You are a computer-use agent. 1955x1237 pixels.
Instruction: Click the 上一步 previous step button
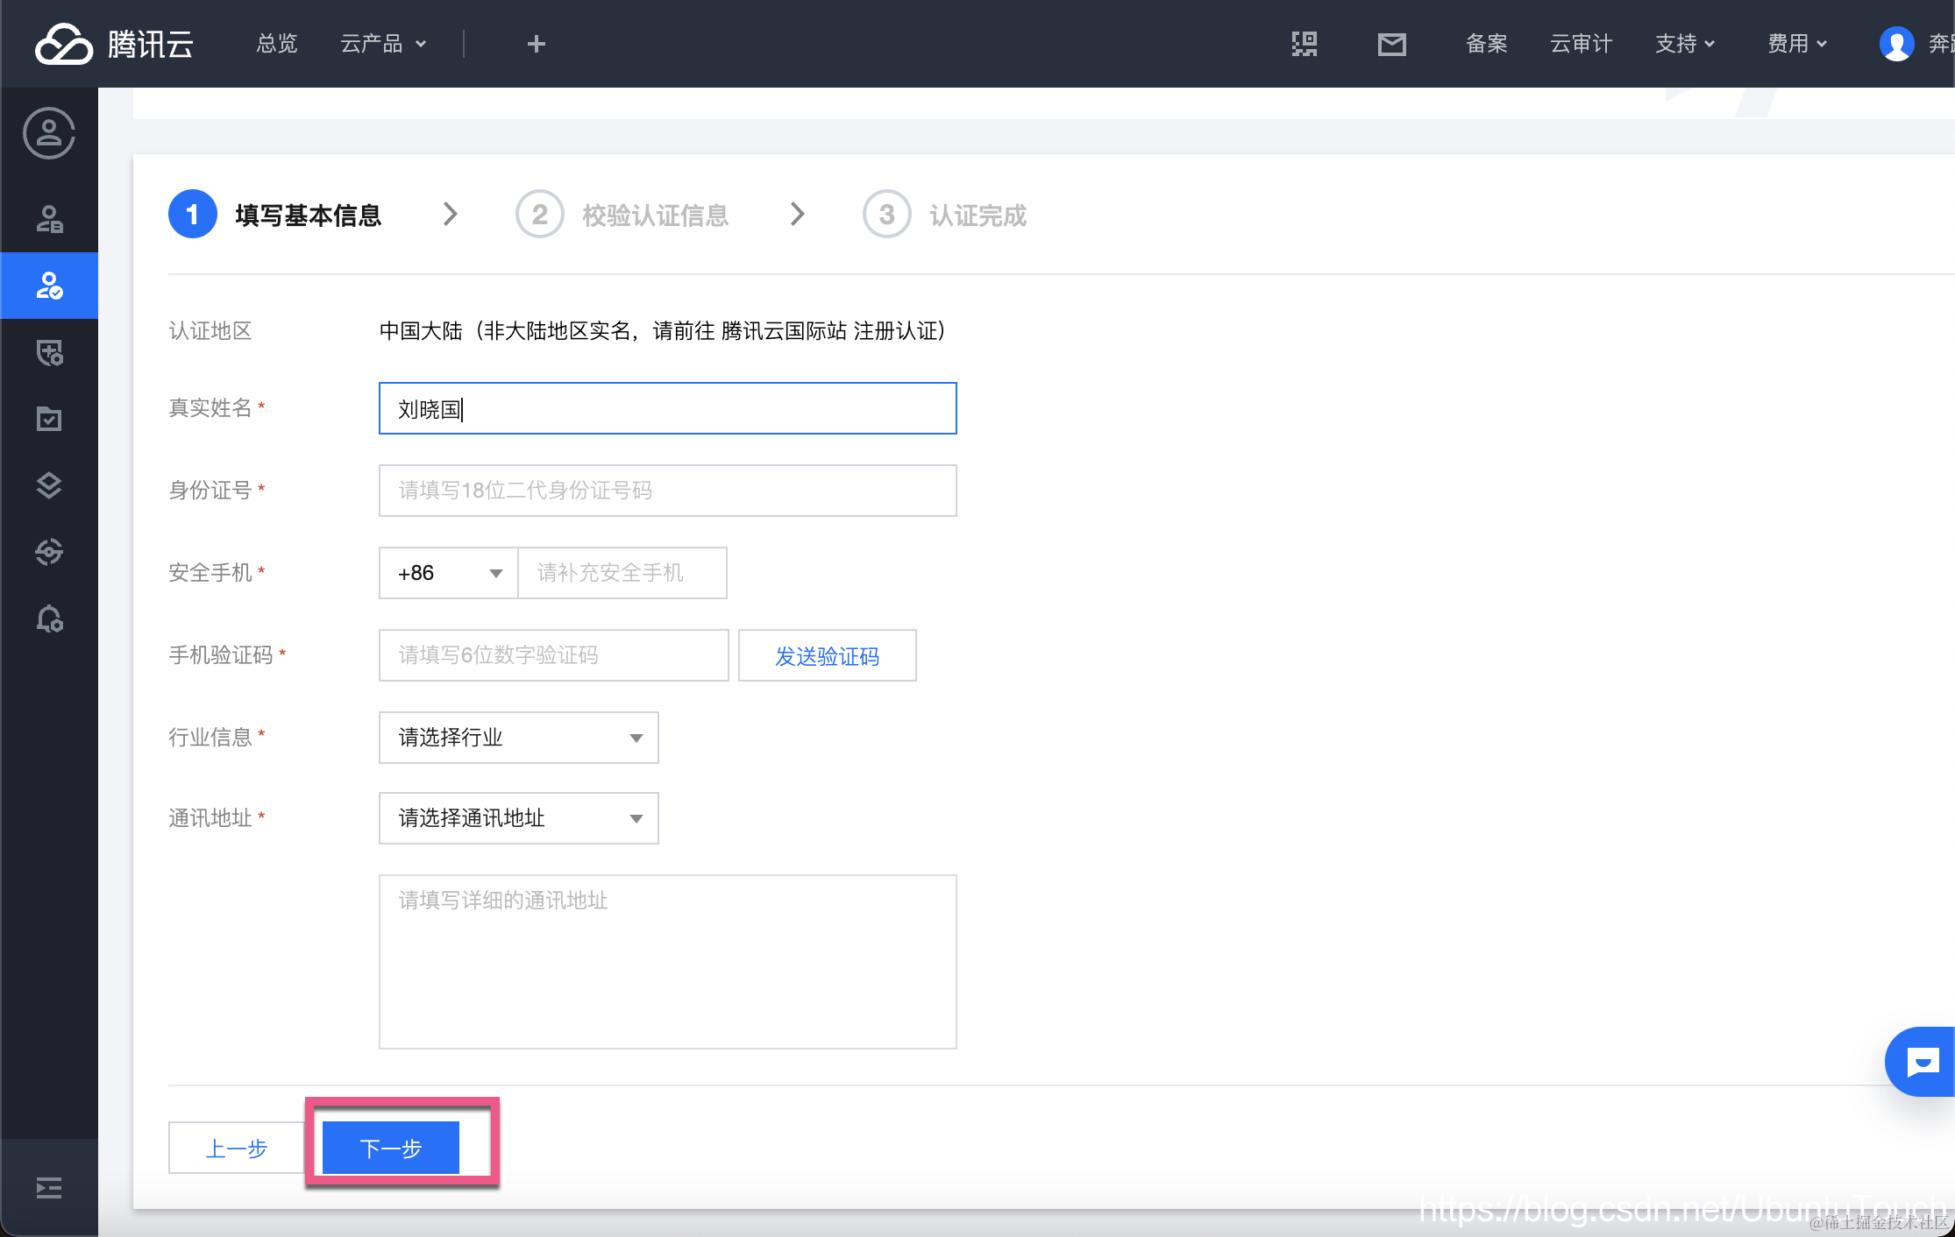click(236, 1148)
